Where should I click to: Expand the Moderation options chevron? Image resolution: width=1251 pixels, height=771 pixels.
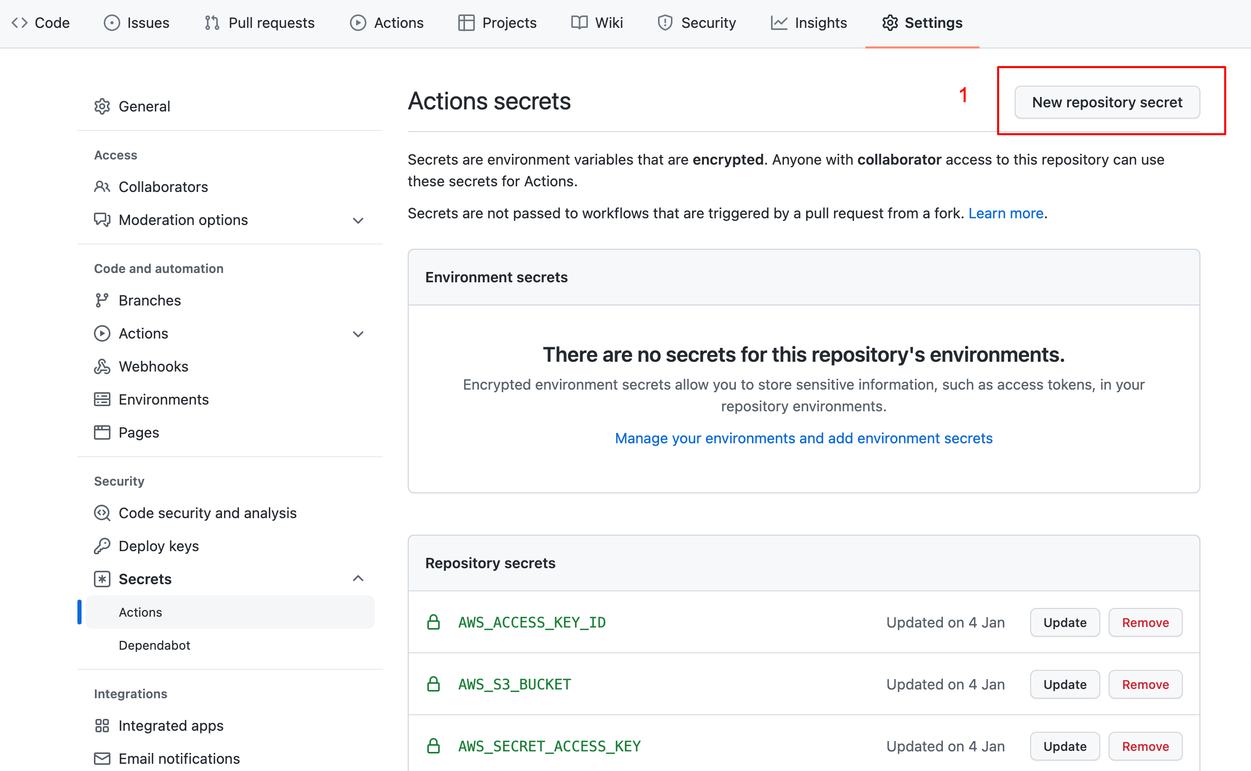coord(358,220)
